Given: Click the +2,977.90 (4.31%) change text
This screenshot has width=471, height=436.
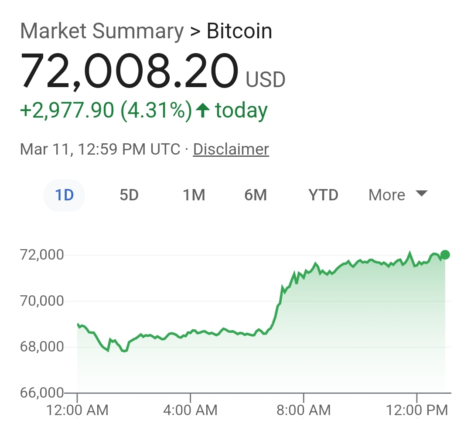Looking at the screenshot, I should coord(106,110).
